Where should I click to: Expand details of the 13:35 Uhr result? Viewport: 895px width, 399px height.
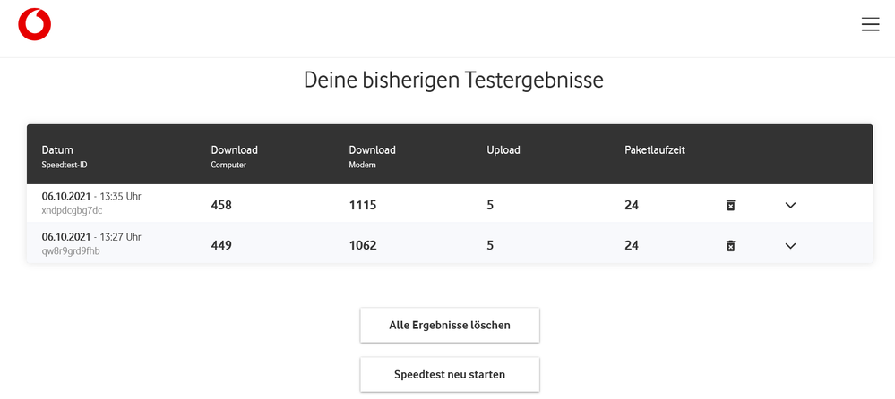coord(790,205)
